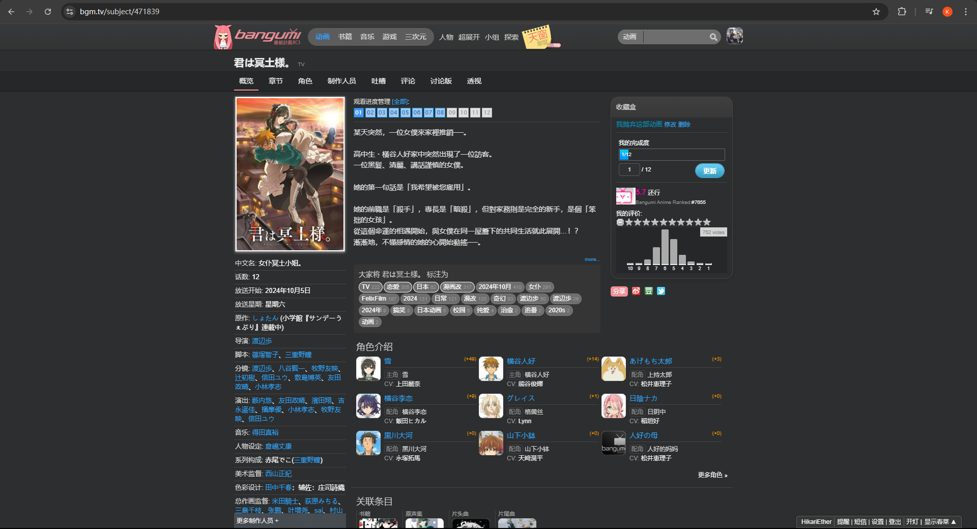Open the 书籍 navigation menu

point(345,37)
